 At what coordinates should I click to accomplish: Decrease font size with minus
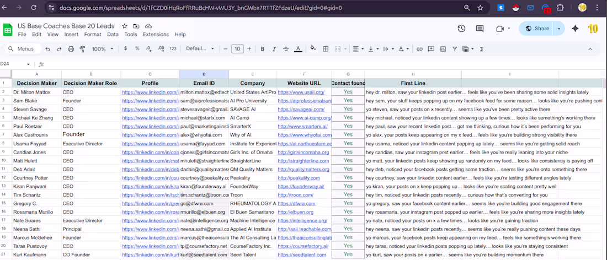pos(226,49)
